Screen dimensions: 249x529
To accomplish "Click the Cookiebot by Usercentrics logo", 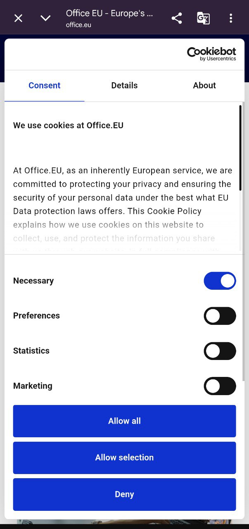I will (211, 53).
